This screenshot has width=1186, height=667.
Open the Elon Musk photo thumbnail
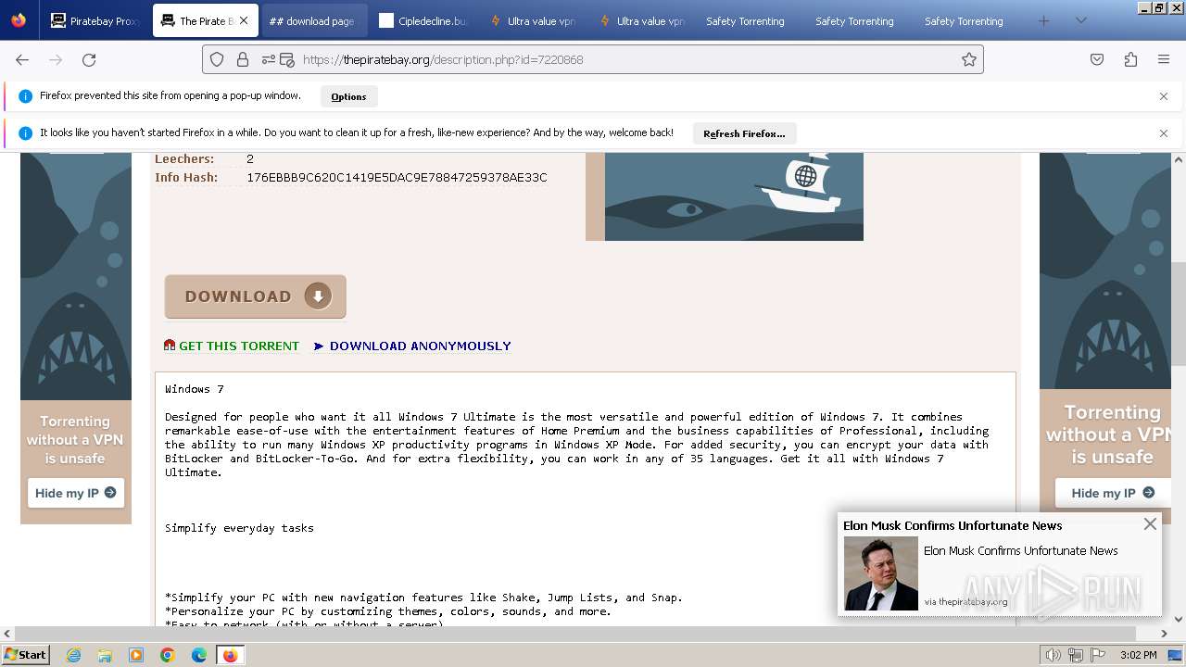pyautogui.click(x=880, y=573)
